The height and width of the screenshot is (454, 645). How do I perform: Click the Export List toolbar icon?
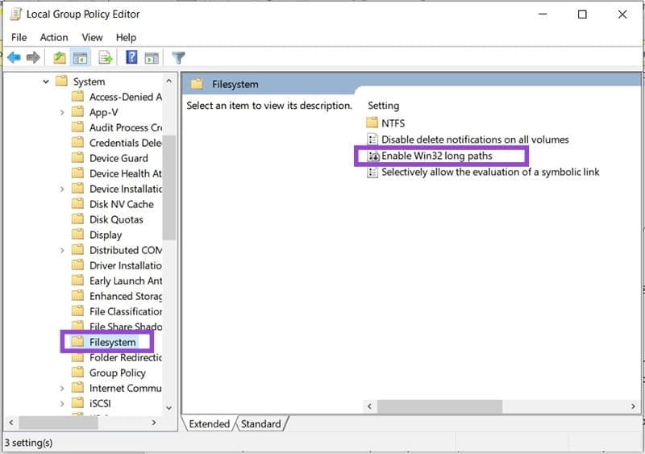[106, 57]
